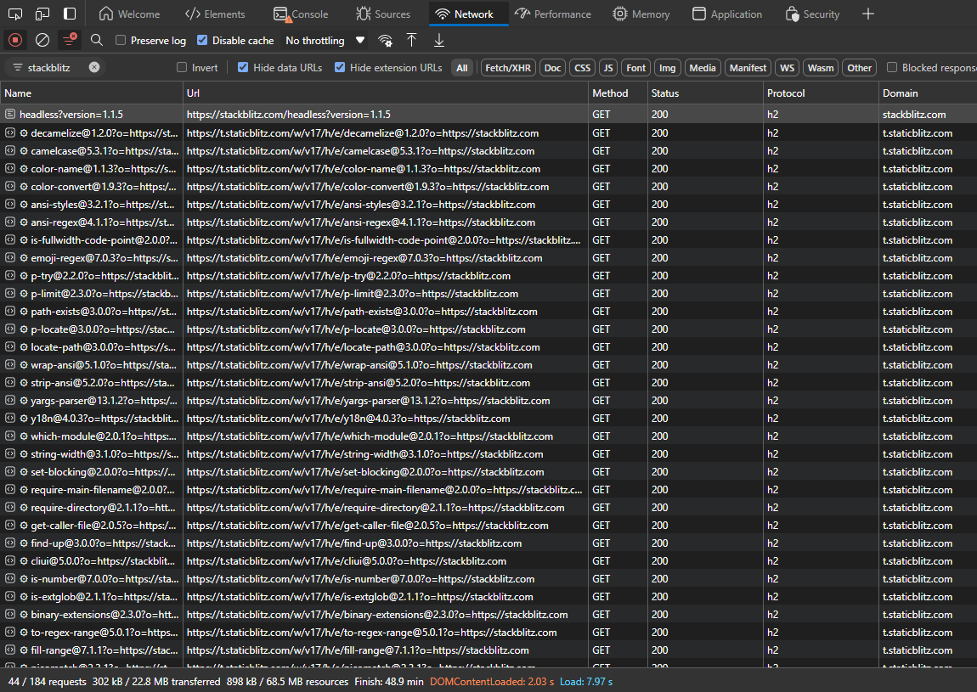Uncheck Disable cache checkbox
977x692 pixels.
click(x=202, y=40)
